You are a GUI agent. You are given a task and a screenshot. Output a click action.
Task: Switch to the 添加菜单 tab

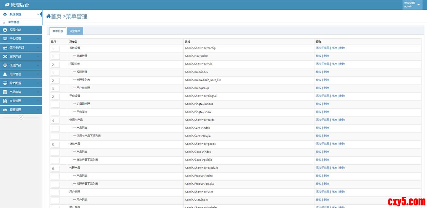pos(75,31)
